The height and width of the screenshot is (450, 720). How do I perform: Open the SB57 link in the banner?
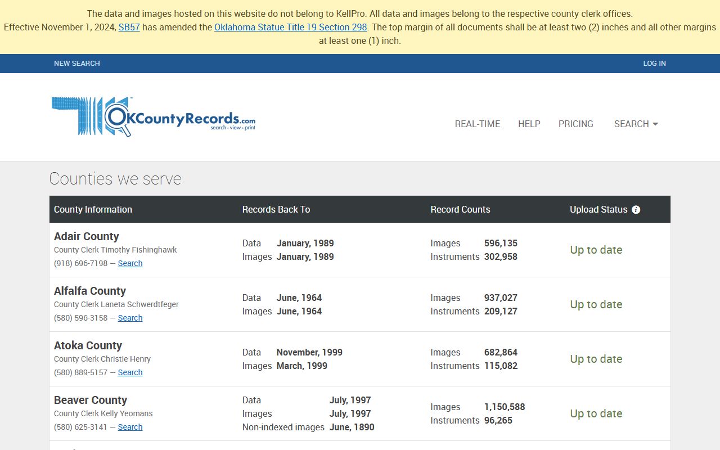[x=129, y=27]
